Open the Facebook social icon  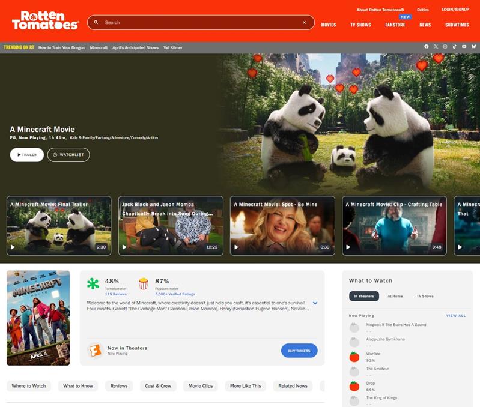(x=427, y=47)
